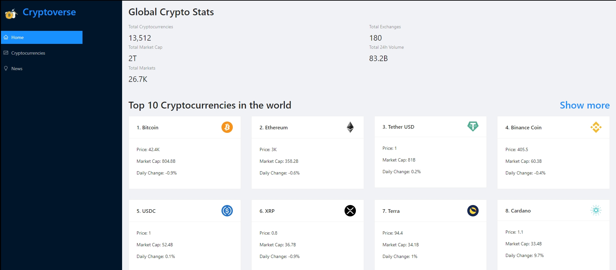Click Cardano Price: 1.1 text
The width and height of the screenshot is (616, 270).
coord(514,232)
